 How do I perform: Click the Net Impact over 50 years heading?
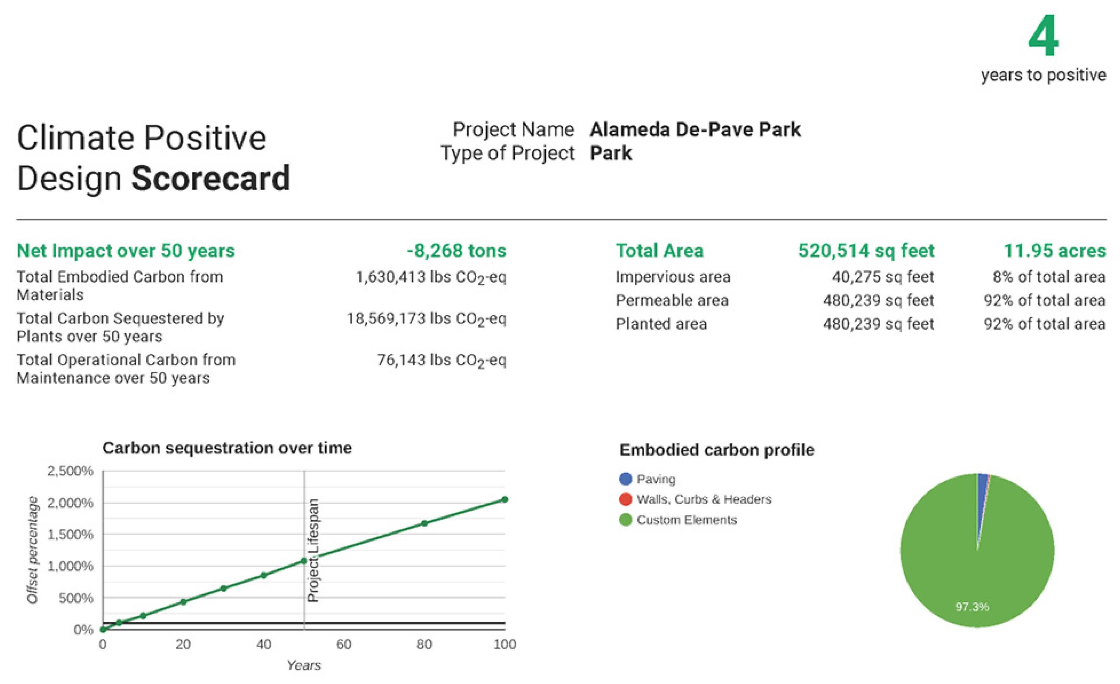coord(126,251)
